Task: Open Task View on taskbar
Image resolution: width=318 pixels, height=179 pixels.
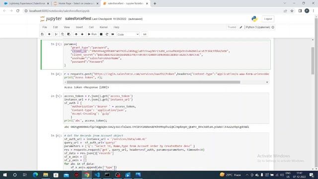Action: coord(24,175)
